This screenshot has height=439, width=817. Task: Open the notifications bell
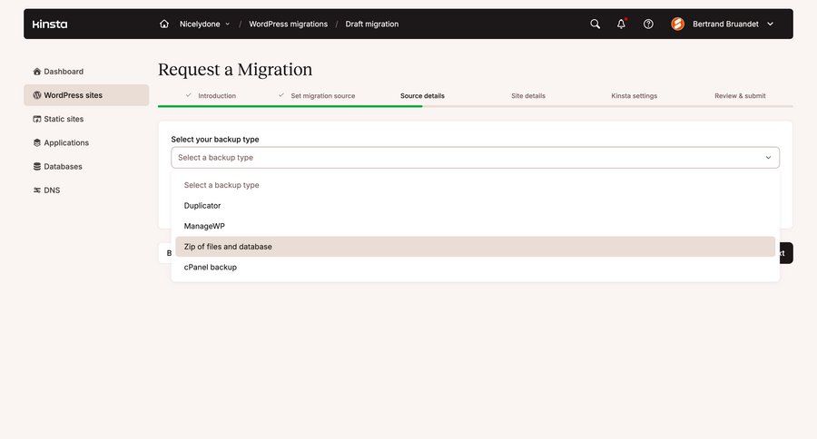coord(621,24)
